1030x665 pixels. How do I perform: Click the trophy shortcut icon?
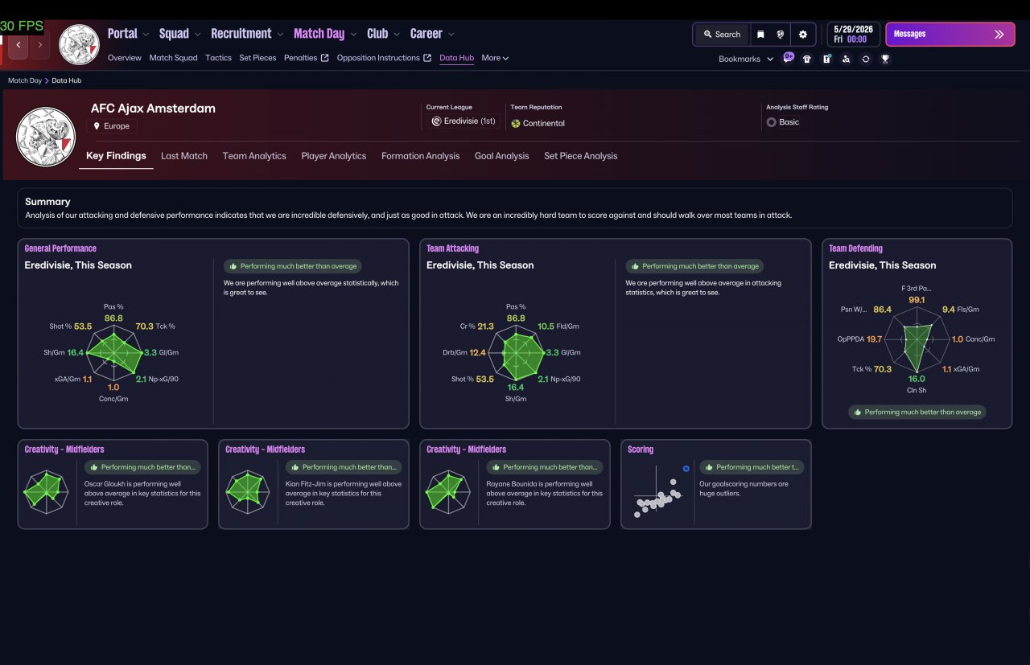click(x=885, y=59)
